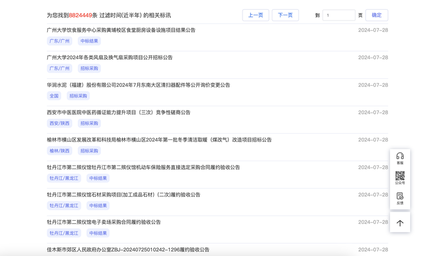Click 牡丹江/黑龙江 tag under 电子卖场 notice

click(x=64, y=233)
